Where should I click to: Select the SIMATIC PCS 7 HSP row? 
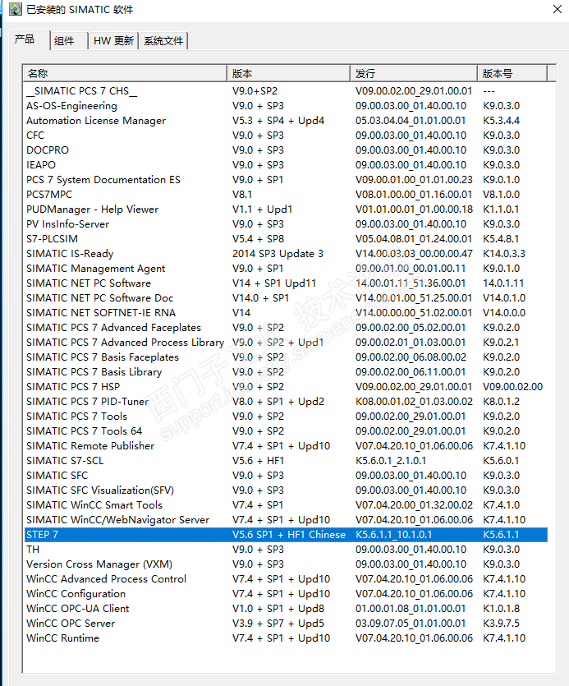coord(286,387)
